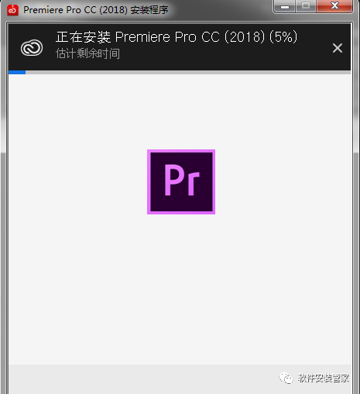The image size is (360, 394).
Task: Click the Premiere Pro Pr logo
Action: [181, 182]
